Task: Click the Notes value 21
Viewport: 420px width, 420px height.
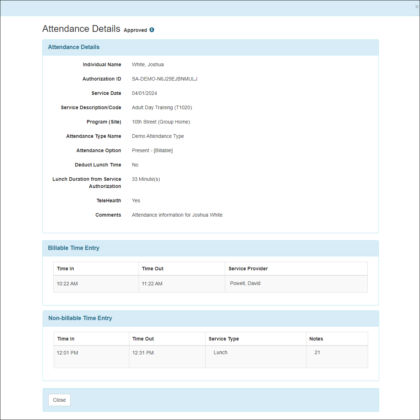Action: coord(317,352)
